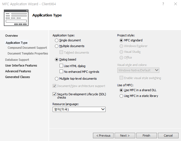Click the 'Resource language:' label
The width and height of the screenshot is (181, 141).
pyautogui.click(x=66, y=104)
